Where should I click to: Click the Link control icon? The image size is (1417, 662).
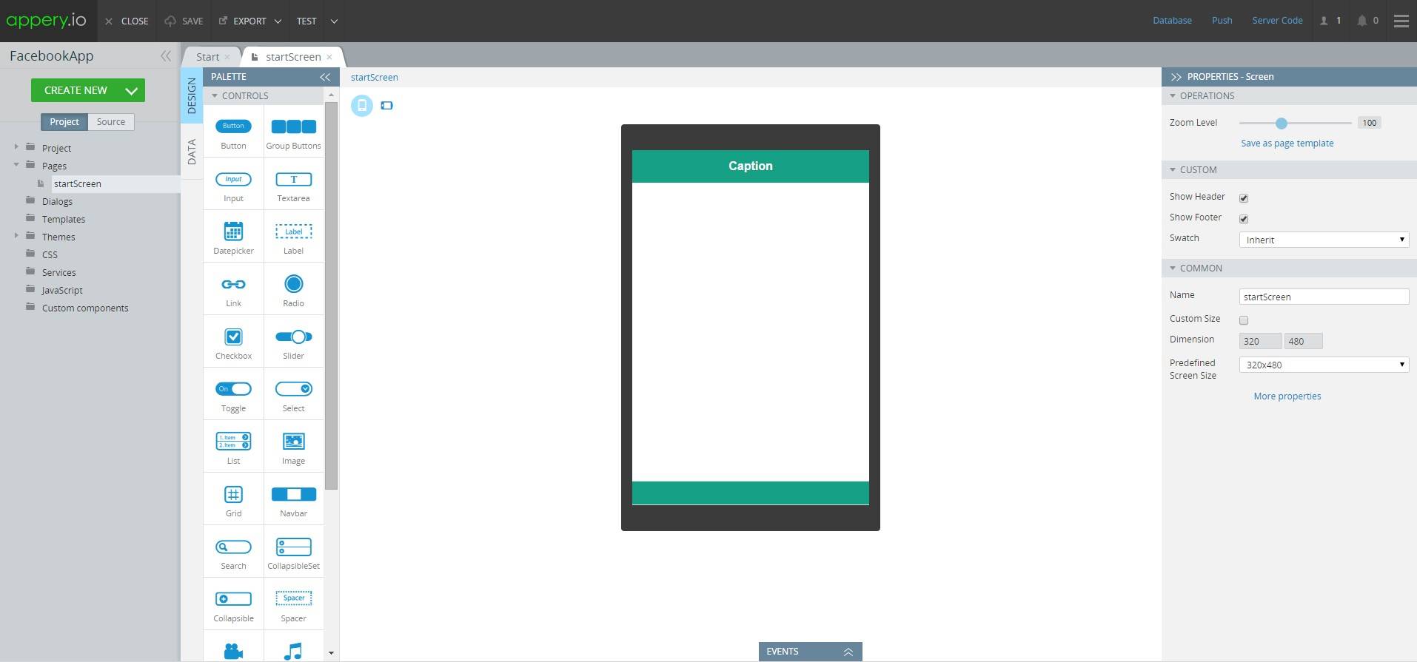click(x=233, y=285)
